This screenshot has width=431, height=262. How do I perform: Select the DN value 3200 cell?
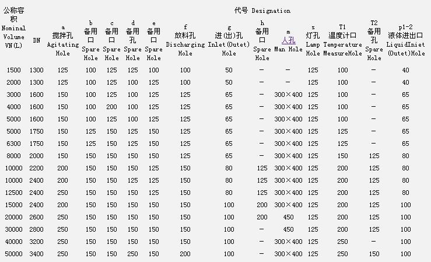37,242
